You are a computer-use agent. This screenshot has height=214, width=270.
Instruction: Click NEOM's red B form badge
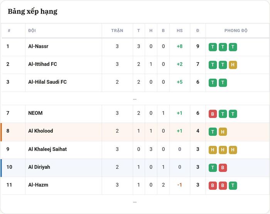click(x=213, y=114)
